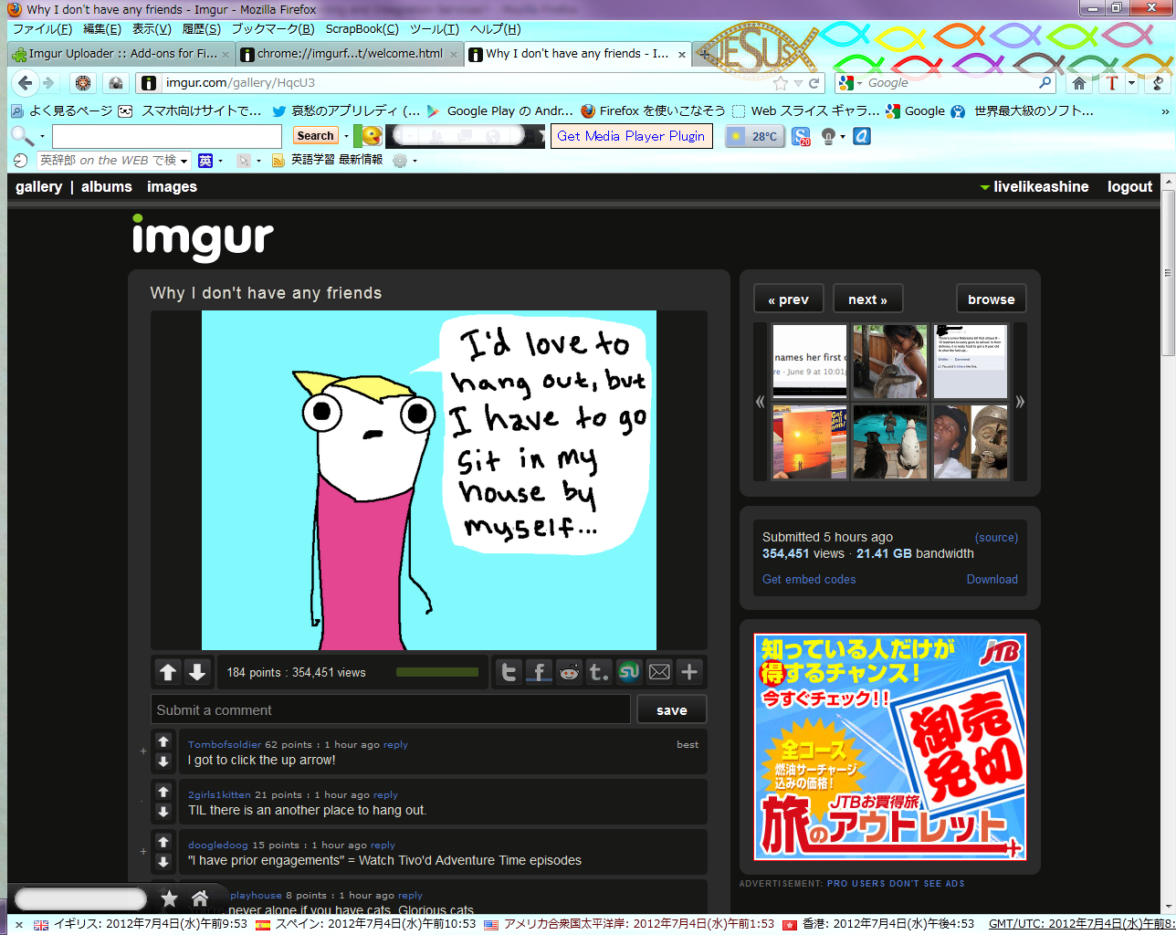Share the image on Facebook
Image resolution: width=1176 pixels, height=935 pixels.
click(539, 671)
